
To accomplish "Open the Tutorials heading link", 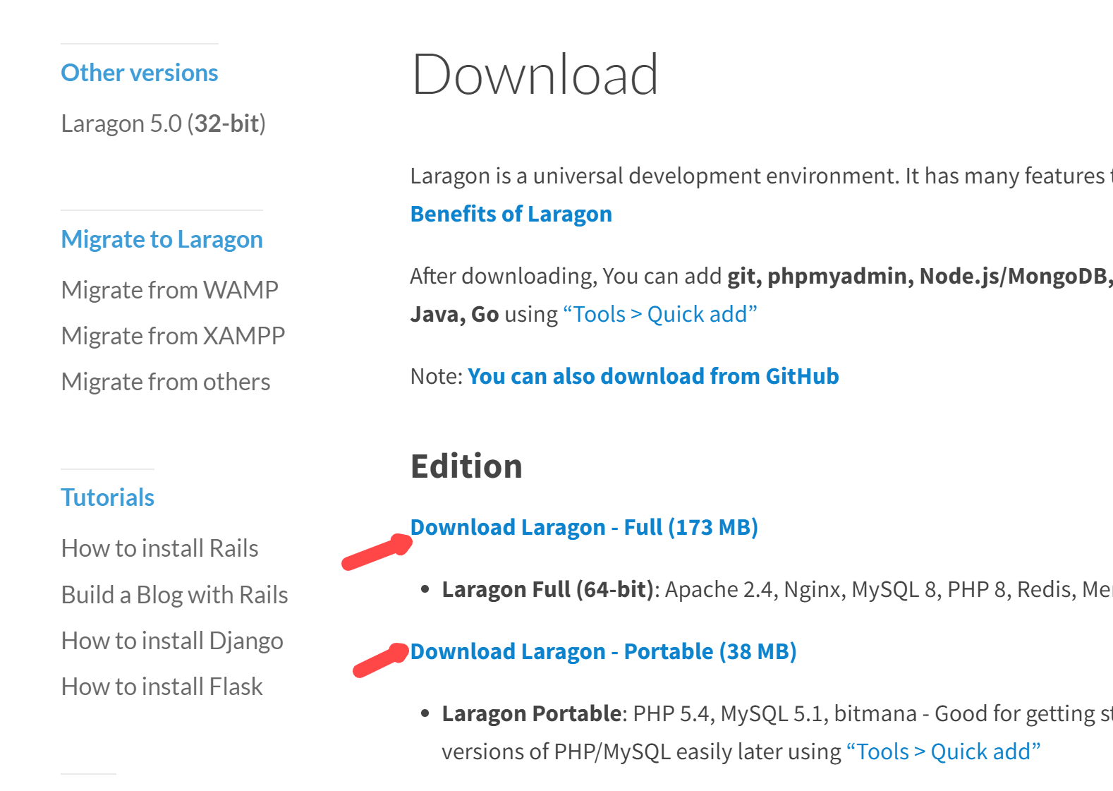I will (x=107, y=497).
